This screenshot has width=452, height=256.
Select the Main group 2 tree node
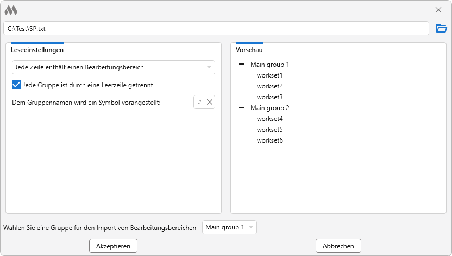[x=269, y=108]
